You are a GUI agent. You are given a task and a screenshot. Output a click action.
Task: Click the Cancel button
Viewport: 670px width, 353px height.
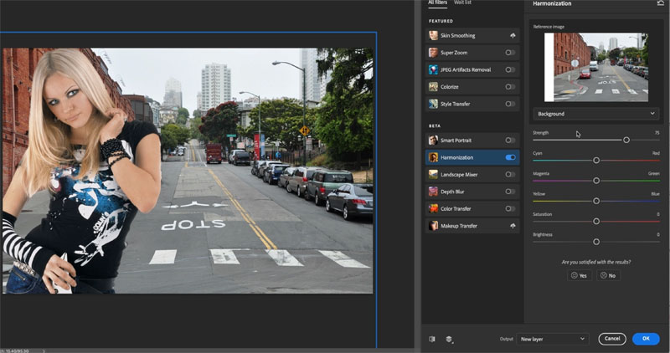[x=612, y=339]
